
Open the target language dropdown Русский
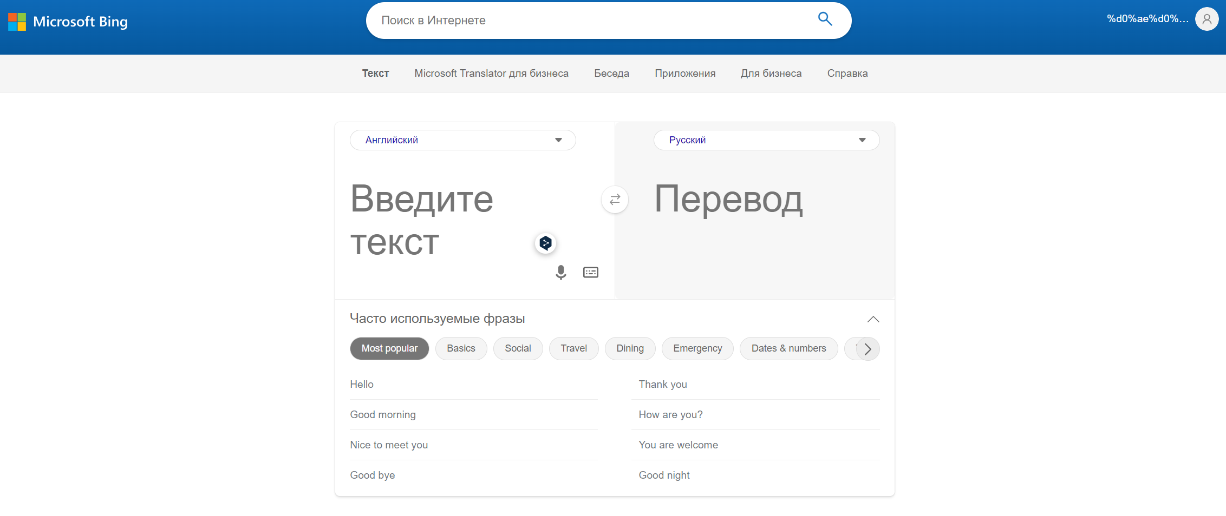point(767,140)
